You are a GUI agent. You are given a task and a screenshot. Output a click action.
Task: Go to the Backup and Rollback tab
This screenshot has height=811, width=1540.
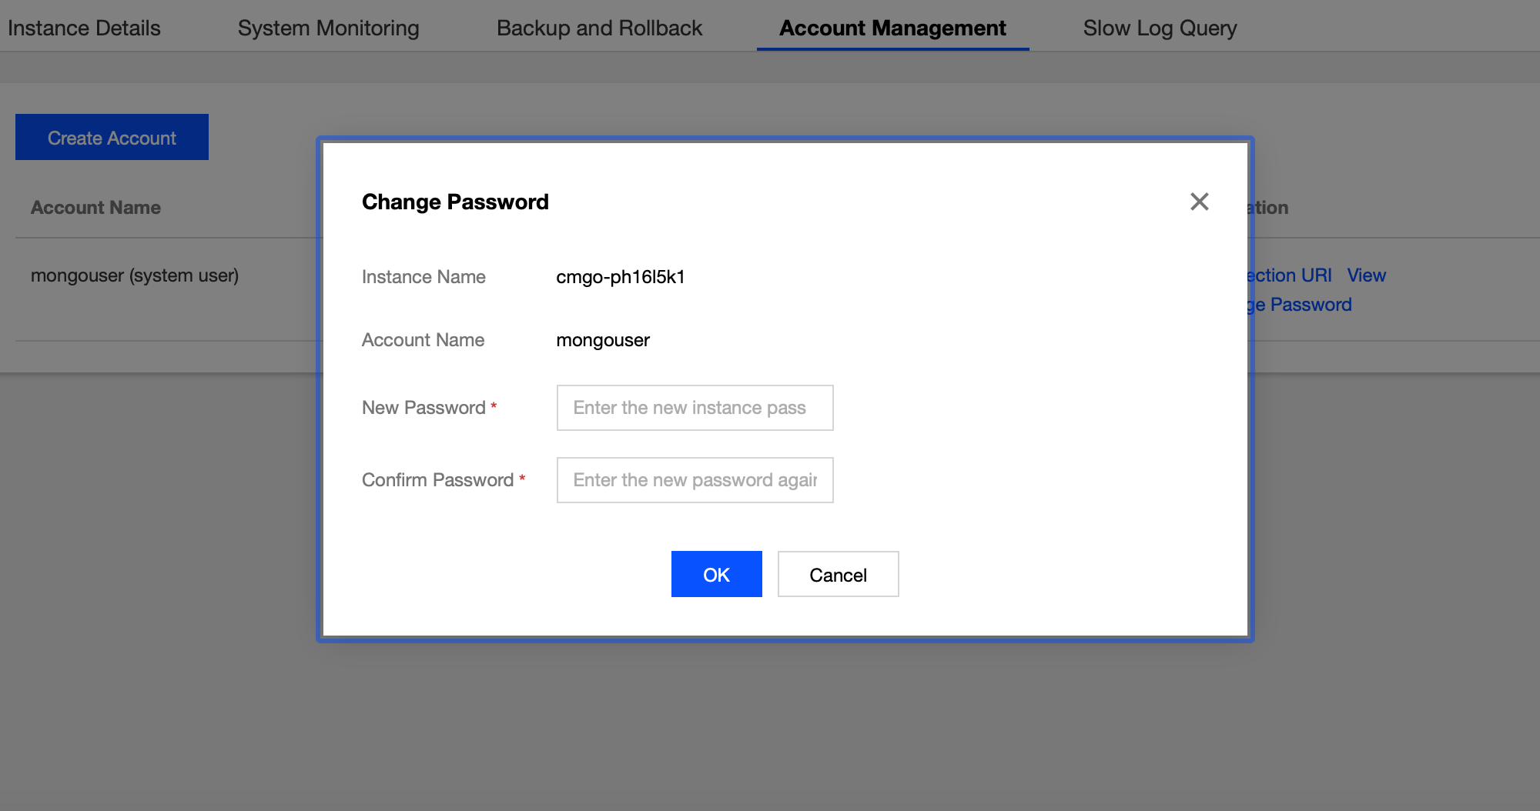pyautogui.click(x=599, y=28)
